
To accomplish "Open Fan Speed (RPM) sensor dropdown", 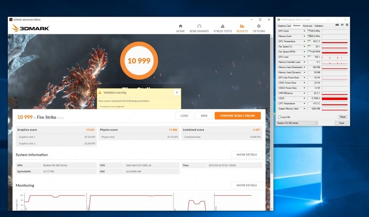I will [304, 52].
